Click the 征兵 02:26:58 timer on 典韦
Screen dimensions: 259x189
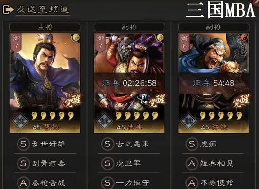coord(129,83)
